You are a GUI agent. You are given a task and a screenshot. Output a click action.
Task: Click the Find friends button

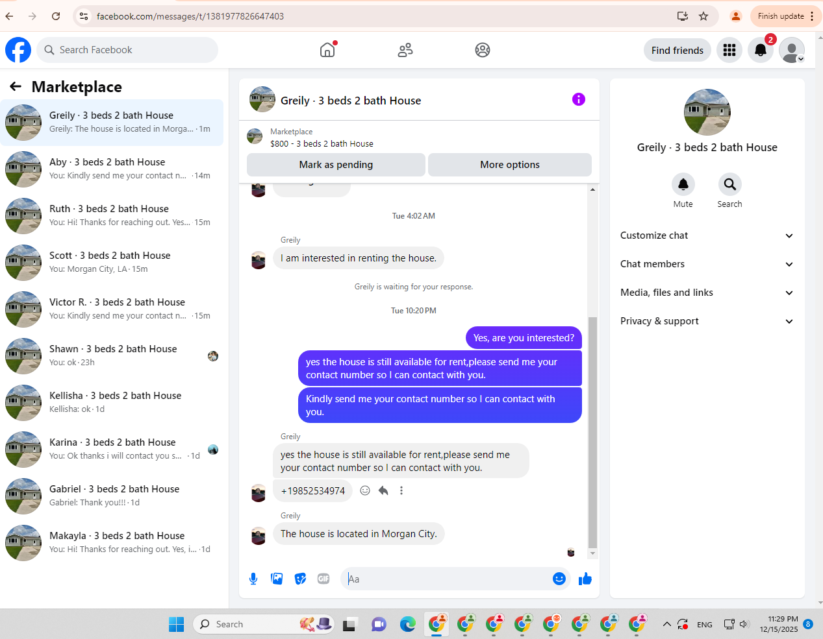click(x=677, y=50)
